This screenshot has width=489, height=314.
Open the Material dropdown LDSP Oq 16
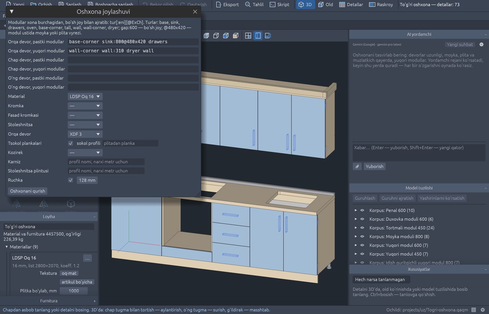click(x=85, y=97)
